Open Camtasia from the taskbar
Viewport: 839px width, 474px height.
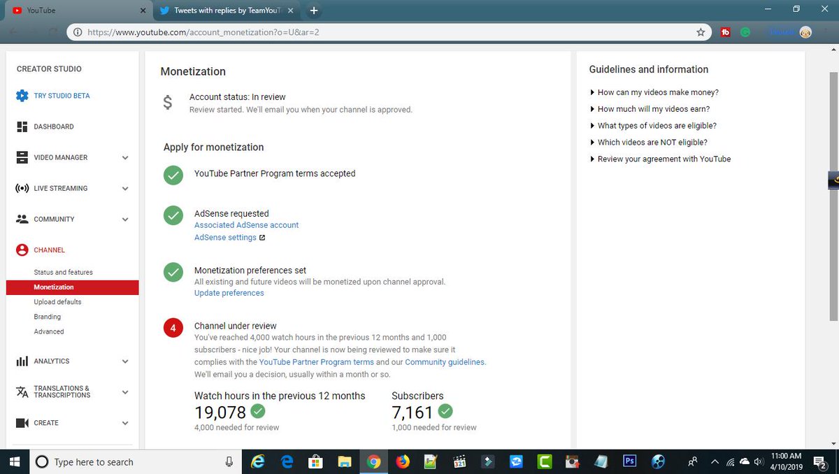(x=544, y=461)
